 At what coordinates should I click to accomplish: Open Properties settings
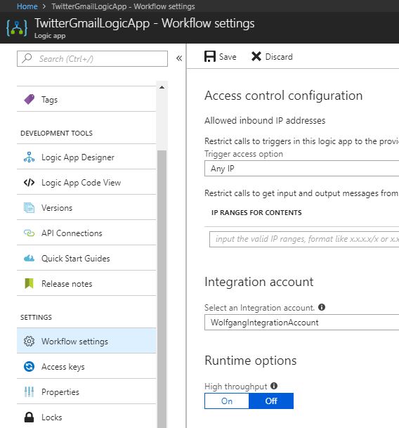coord(86,392)
